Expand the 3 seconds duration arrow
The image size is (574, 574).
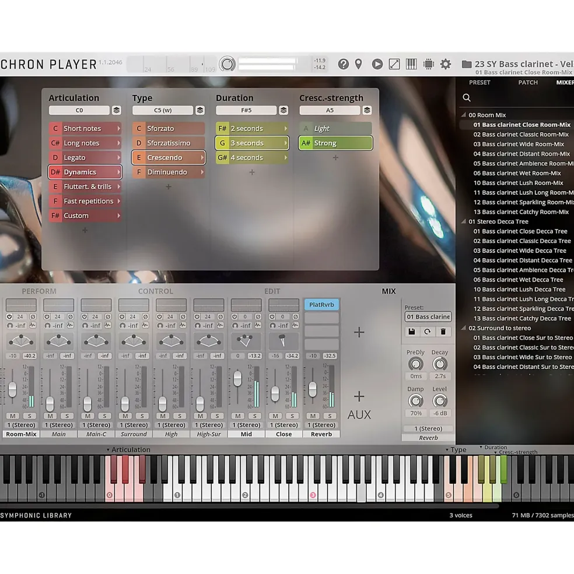coord(285,143)
